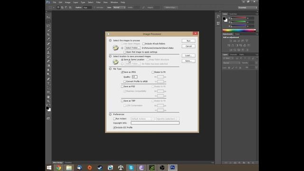
Task: Check Save as PSD
Action: point(122,86)
